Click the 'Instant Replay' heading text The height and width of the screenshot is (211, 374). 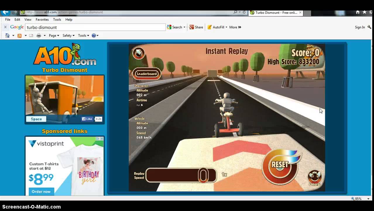227,51
